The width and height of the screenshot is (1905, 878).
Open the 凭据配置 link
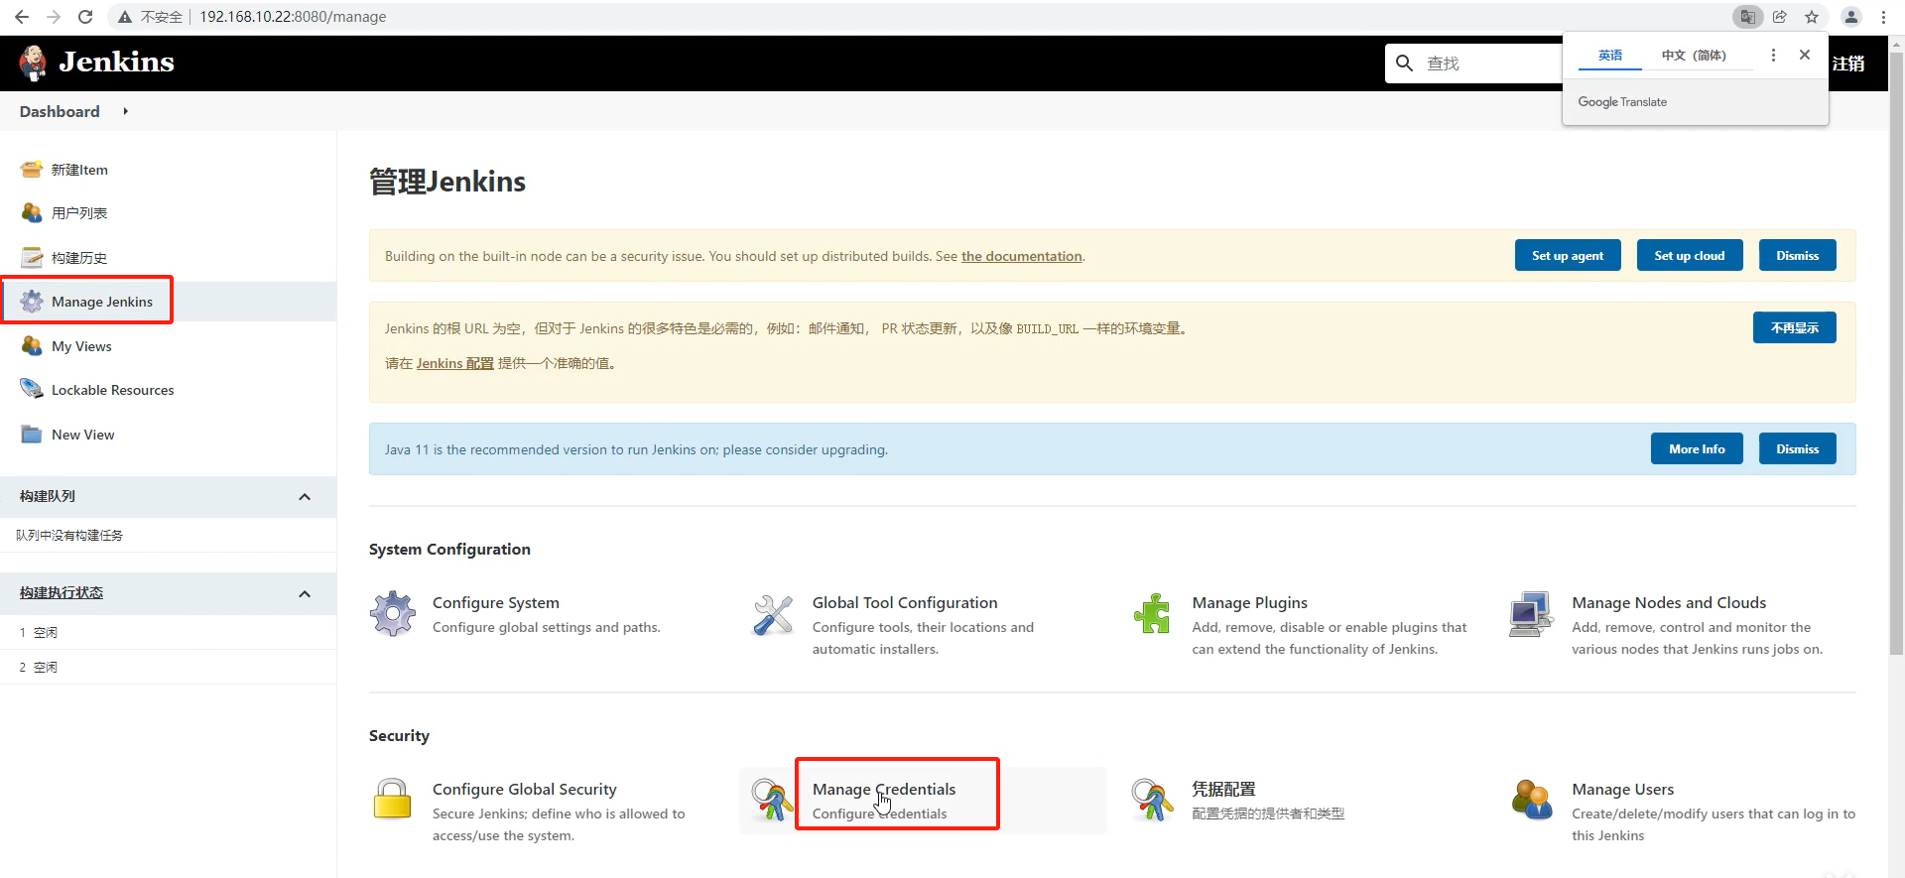(1223, 789)
